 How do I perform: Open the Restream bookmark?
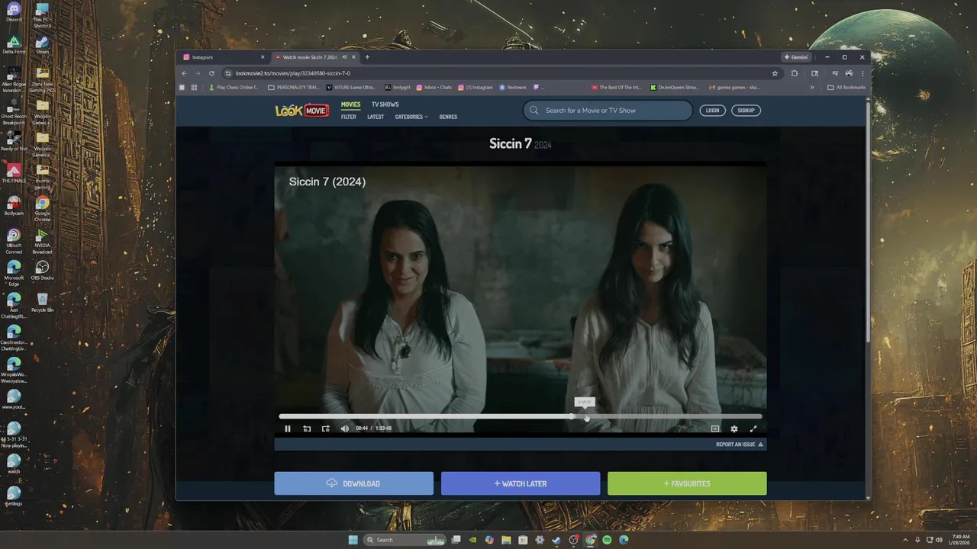point(513,87)
